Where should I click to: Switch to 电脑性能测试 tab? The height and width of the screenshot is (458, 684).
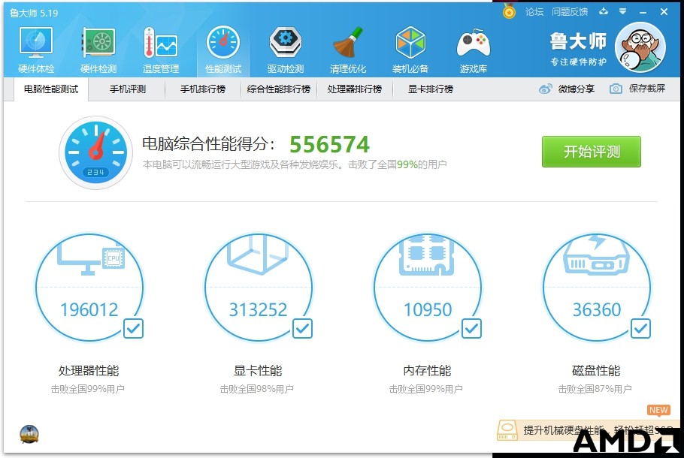(51, 89)
